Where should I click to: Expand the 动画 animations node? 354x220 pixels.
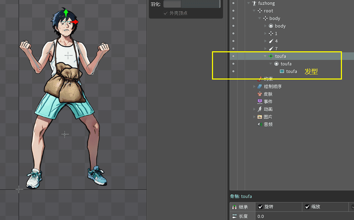click(254, 109)
